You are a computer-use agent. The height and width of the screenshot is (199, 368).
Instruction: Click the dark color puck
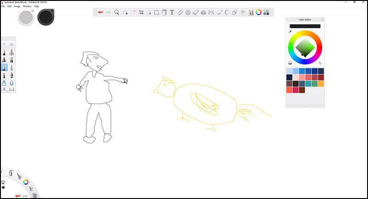[x=46, y=17]
